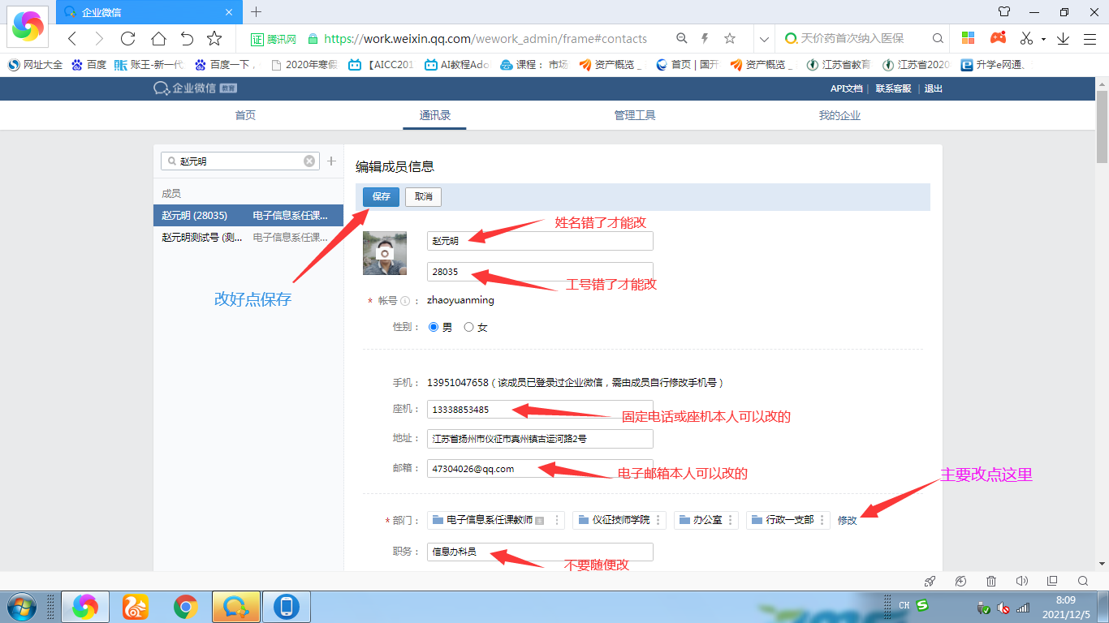
Task: Click the browser home icon
Action: (158, 38)
